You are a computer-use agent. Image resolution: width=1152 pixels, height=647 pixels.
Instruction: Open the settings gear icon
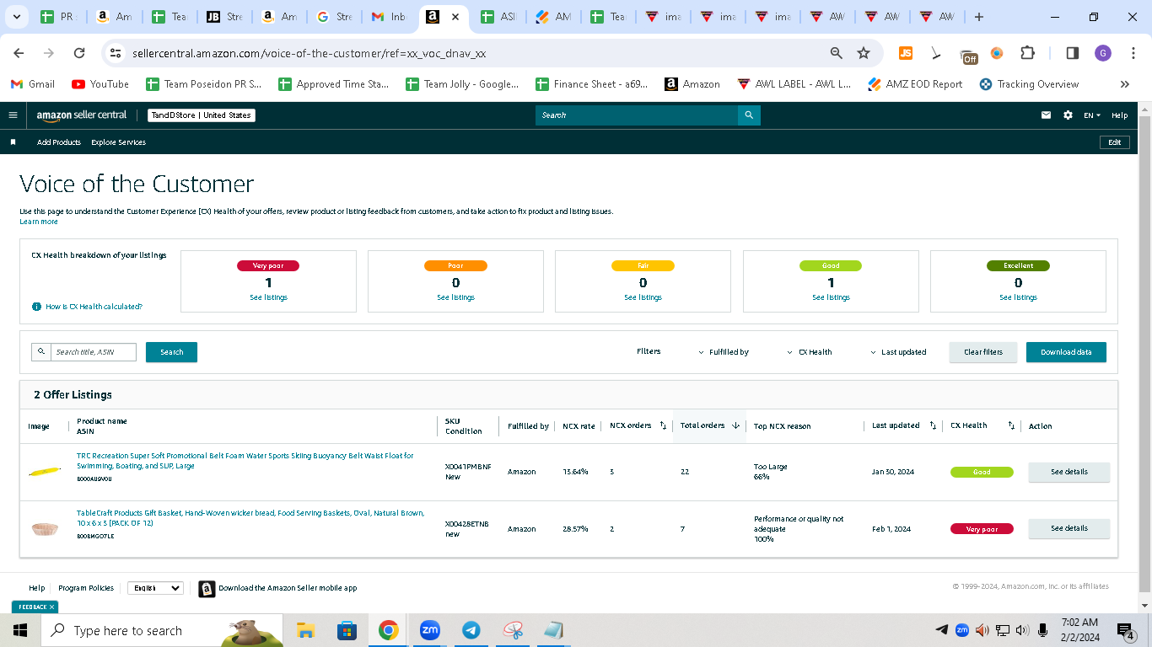coord(1068,115)
